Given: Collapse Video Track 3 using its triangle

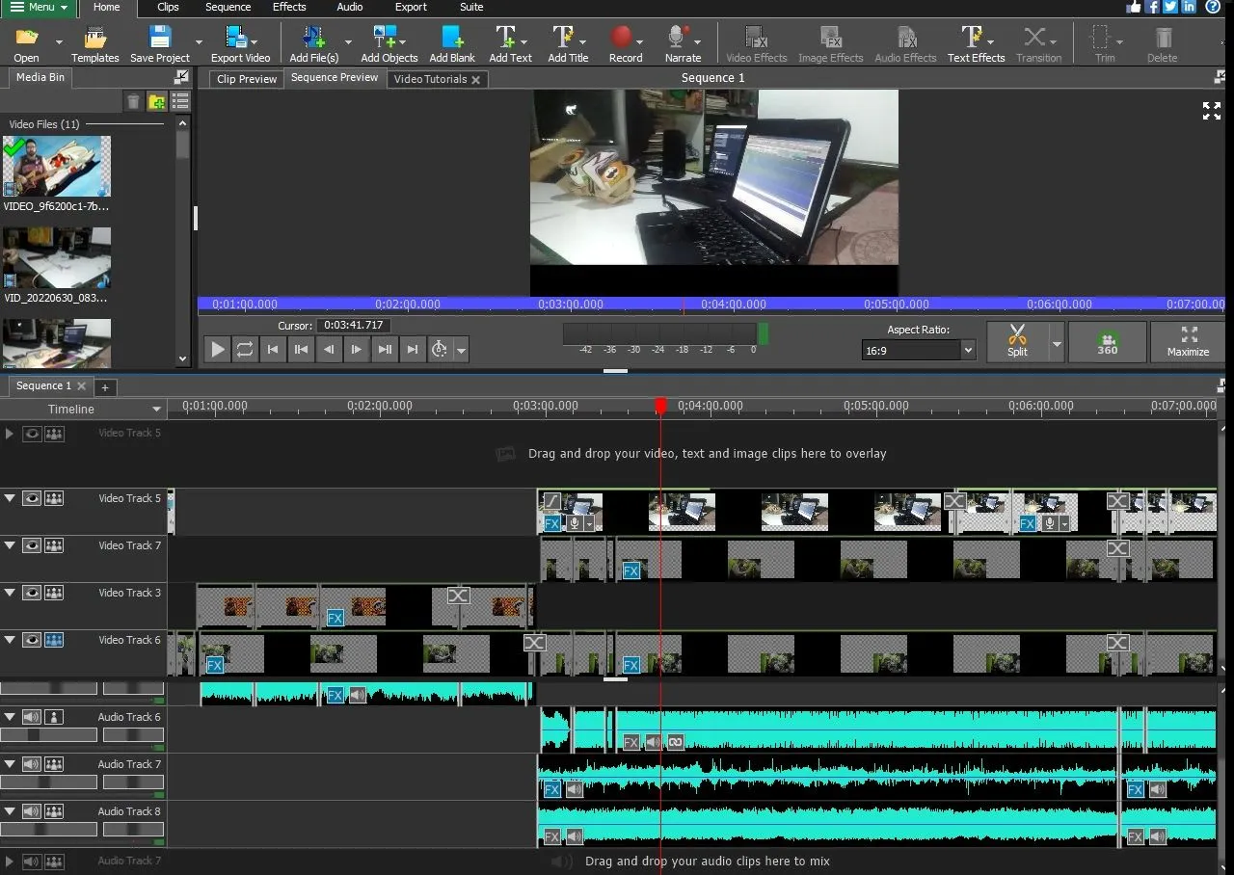Looking at the screenshot, I should pyautogui.click(x=10, y=593).
